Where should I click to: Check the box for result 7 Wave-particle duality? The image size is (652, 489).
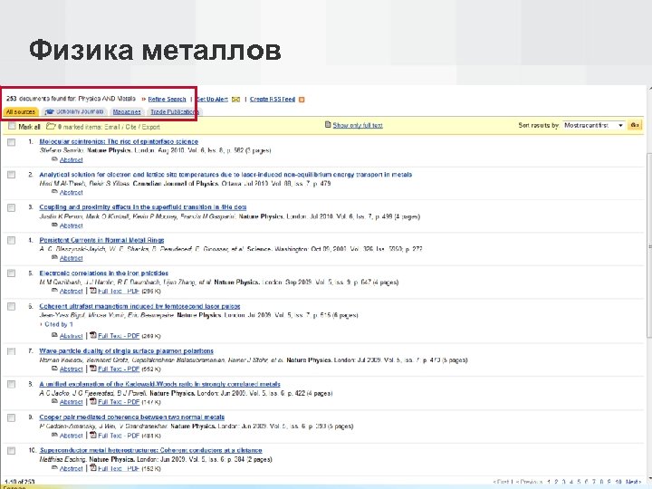pos(11,351)
